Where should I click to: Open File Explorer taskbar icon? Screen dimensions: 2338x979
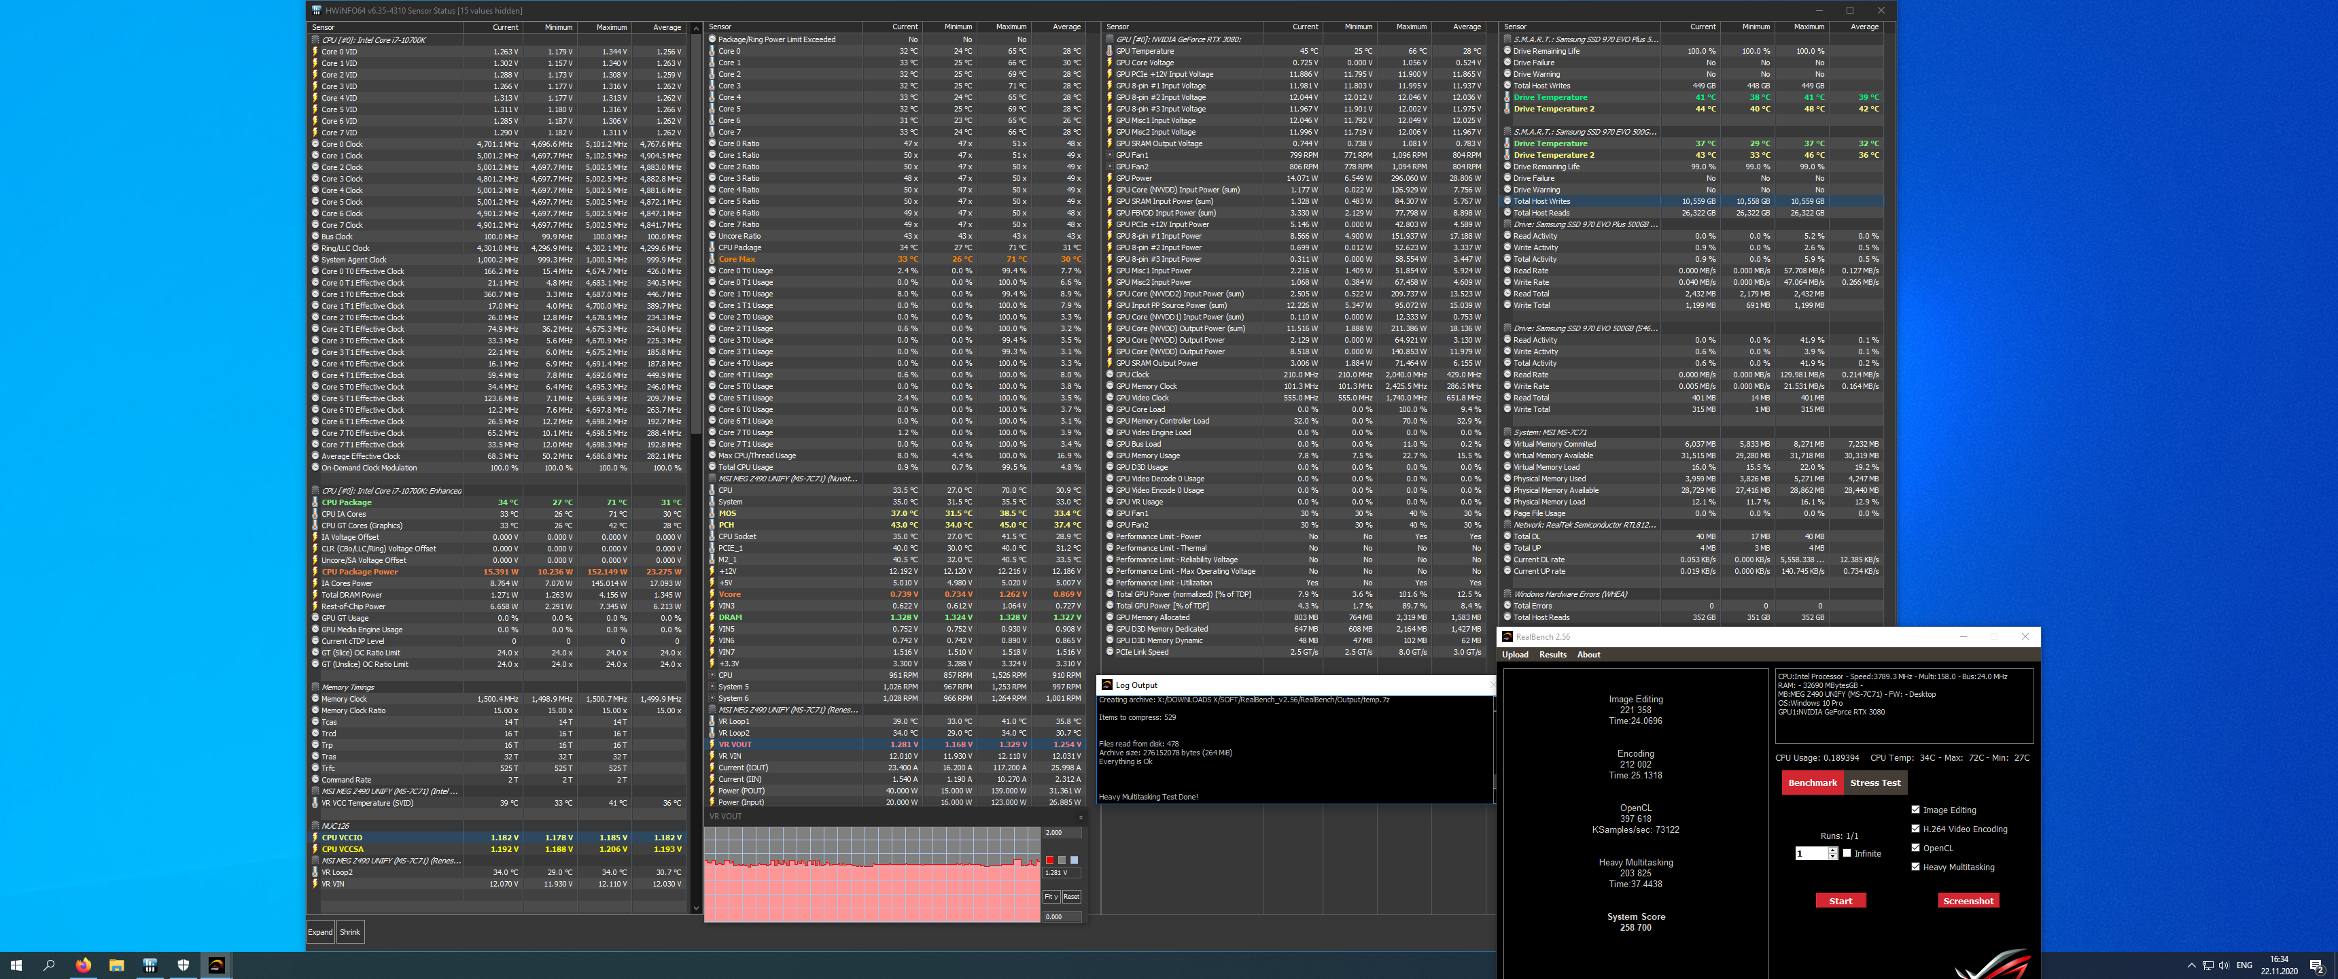pos(116,965)
